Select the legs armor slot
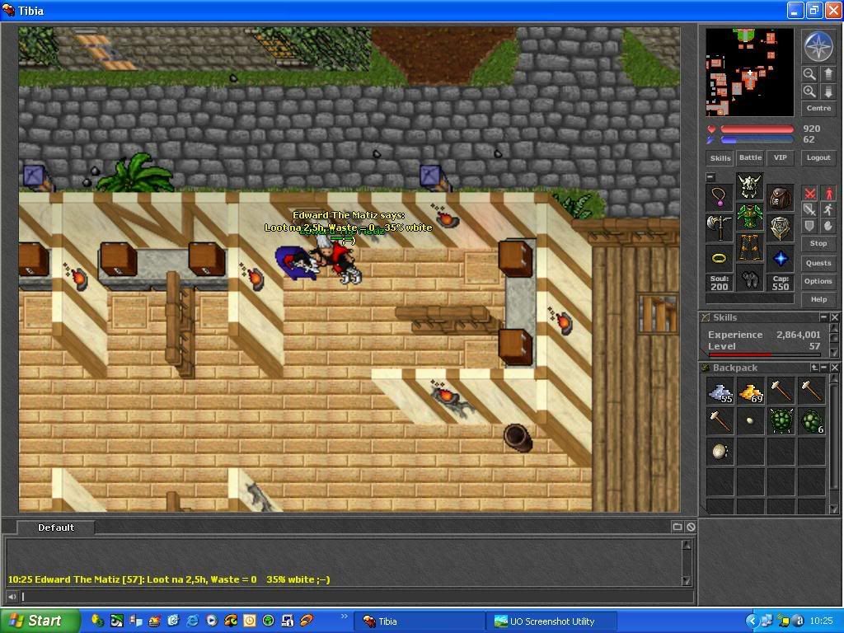 point(750,247)
